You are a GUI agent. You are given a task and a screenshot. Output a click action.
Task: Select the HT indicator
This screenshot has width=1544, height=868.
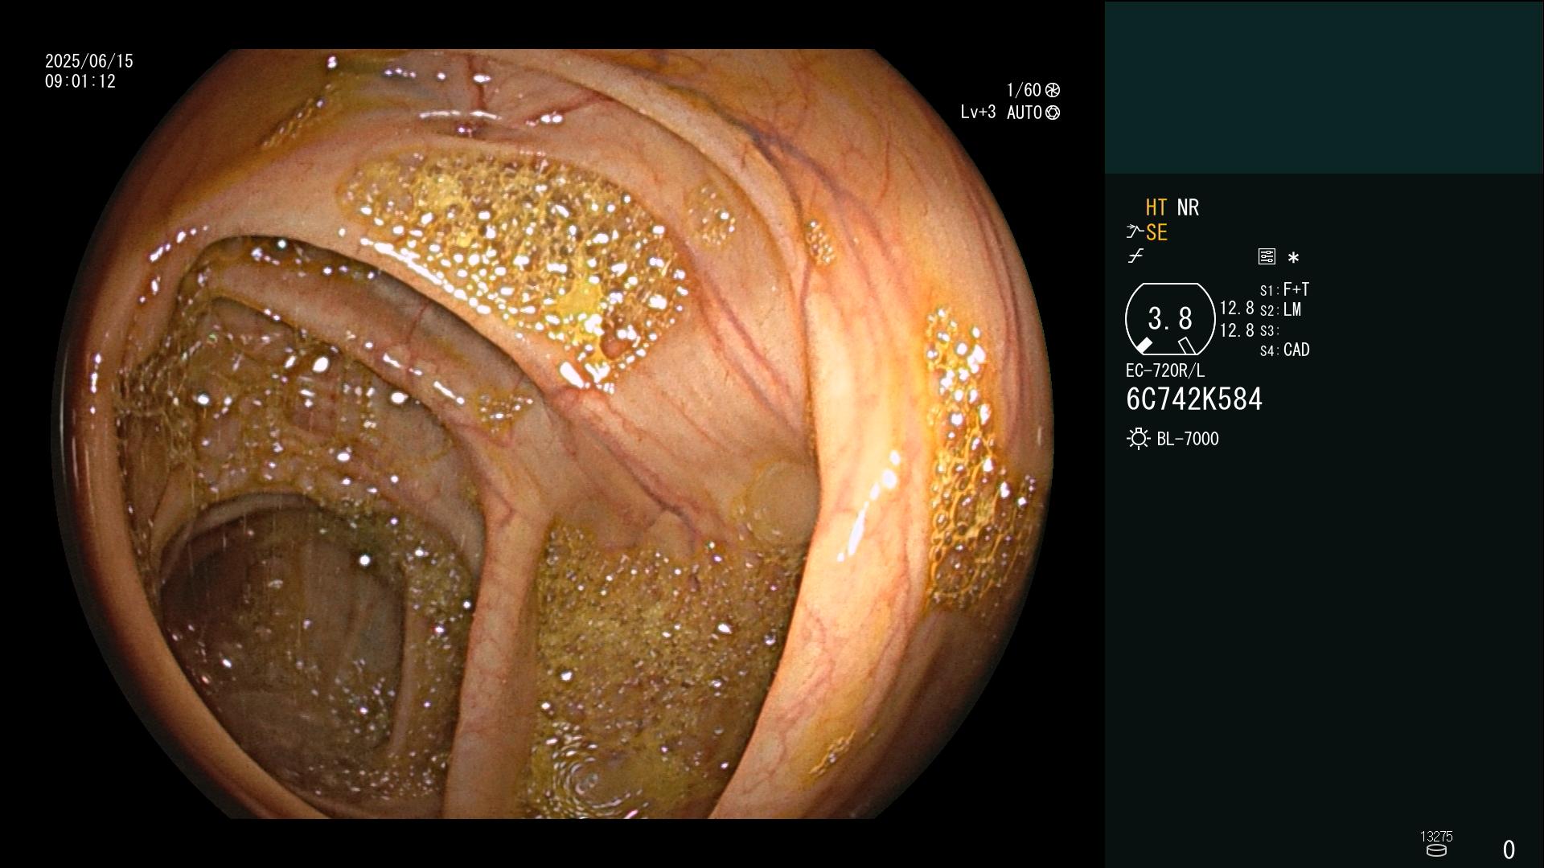(x=1156, y=207)
